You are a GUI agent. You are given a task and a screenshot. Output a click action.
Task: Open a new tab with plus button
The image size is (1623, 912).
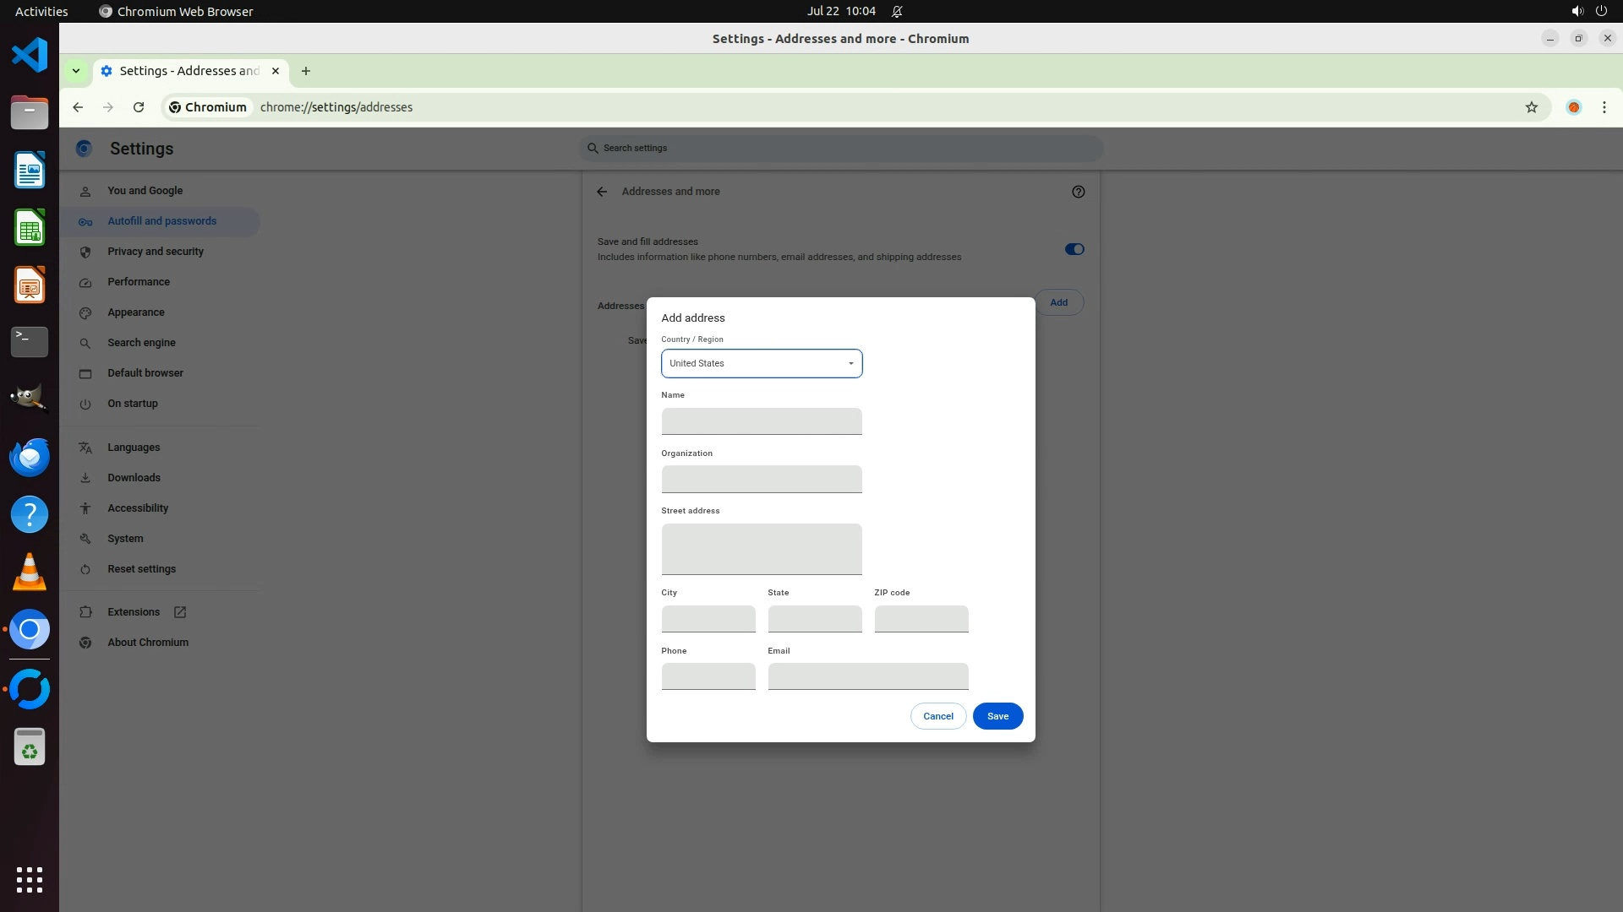tap(306, 71)
